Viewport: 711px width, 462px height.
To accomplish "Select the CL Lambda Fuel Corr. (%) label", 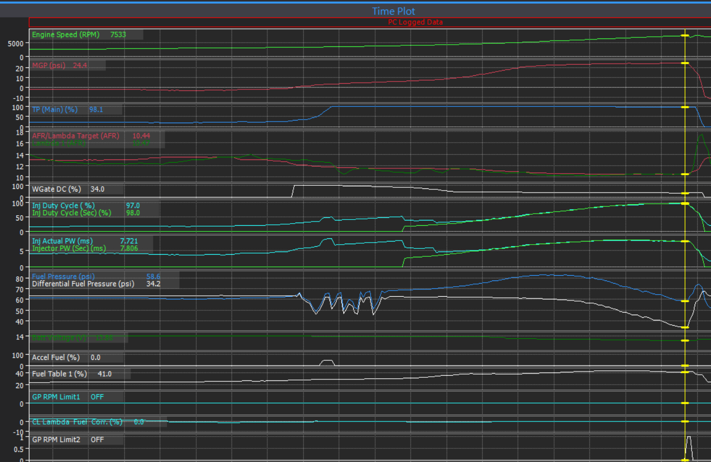I will 77,422.
